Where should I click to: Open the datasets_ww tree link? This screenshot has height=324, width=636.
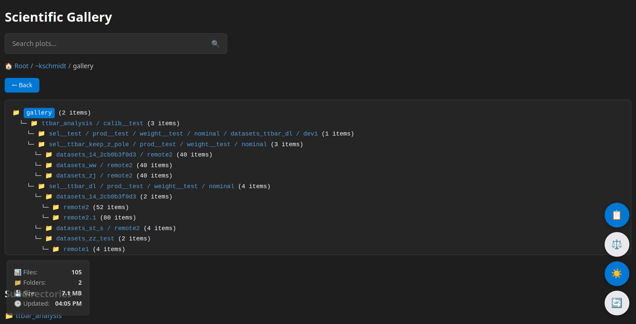click(x=76, y=165)
